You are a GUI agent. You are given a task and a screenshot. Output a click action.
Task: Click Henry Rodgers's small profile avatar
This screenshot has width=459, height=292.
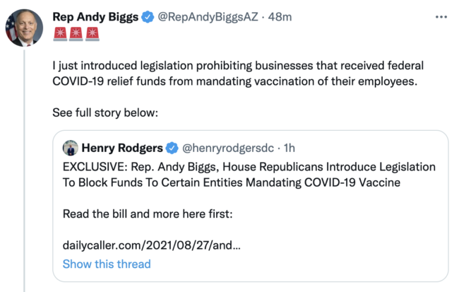point(70,148)
